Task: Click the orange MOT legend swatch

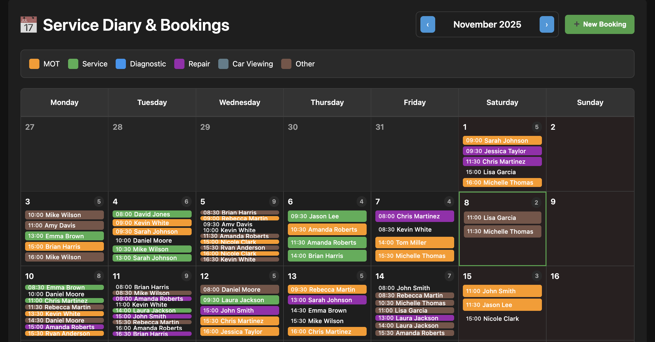Action: pos(34,64)
